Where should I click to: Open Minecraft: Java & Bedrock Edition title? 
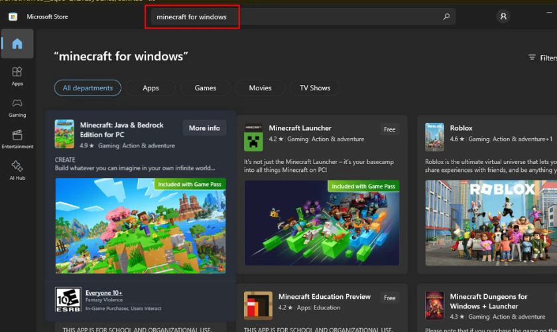coord(121,130)
